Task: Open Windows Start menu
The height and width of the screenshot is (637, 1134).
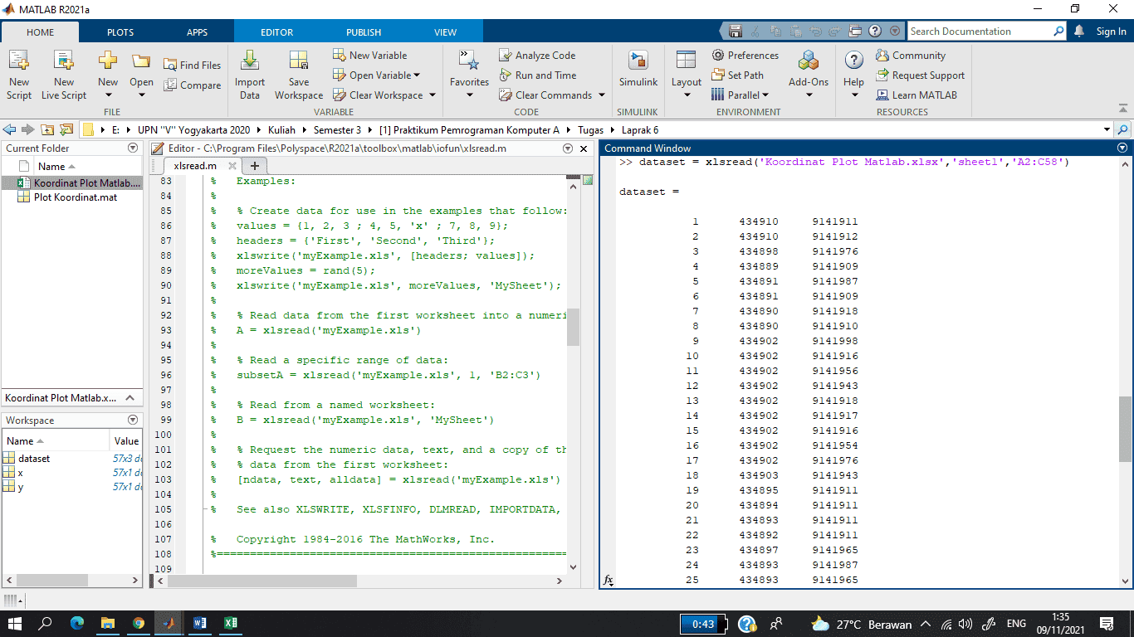Action: click(15, 623)
